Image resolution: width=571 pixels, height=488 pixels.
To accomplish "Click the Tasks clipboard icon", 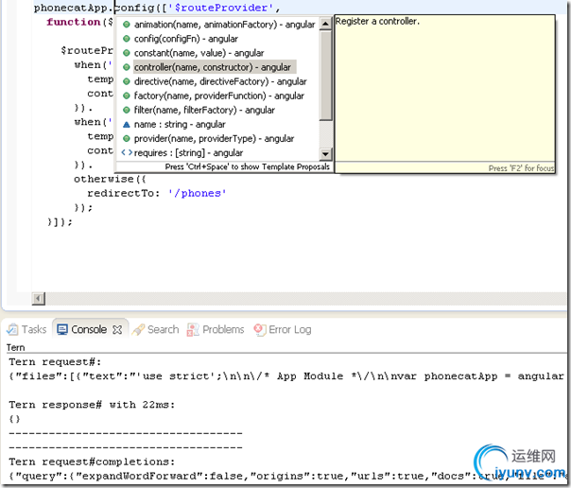I will 12,329.
